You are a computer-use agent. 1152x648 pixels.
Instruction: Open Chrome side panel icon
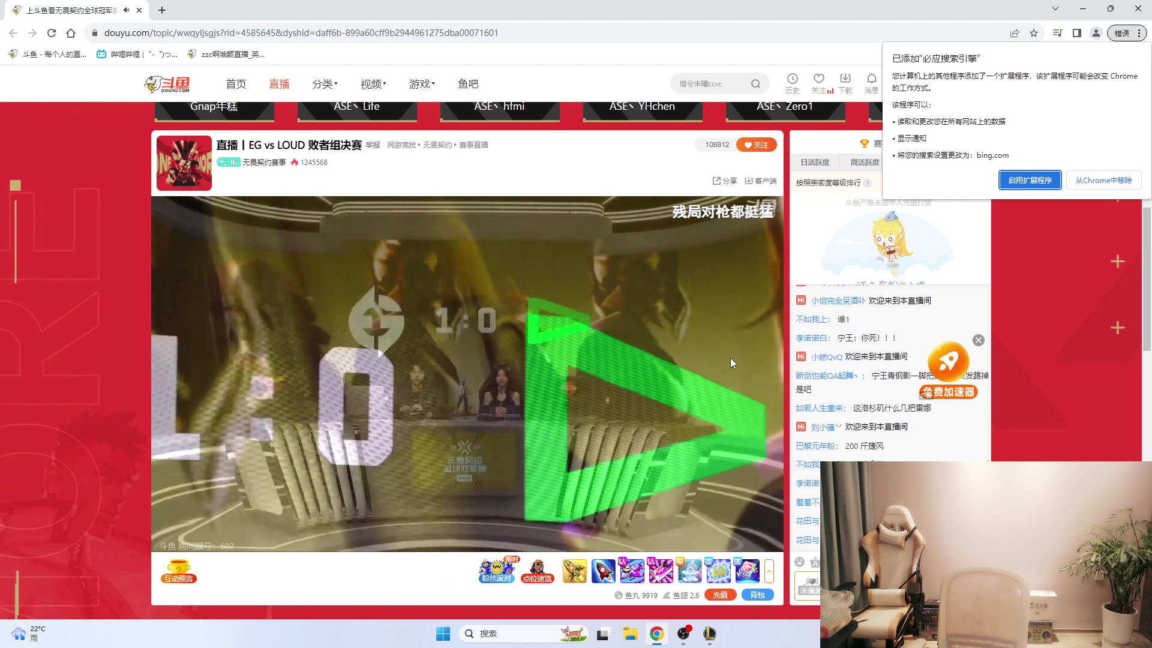(x=1077, y=33)
